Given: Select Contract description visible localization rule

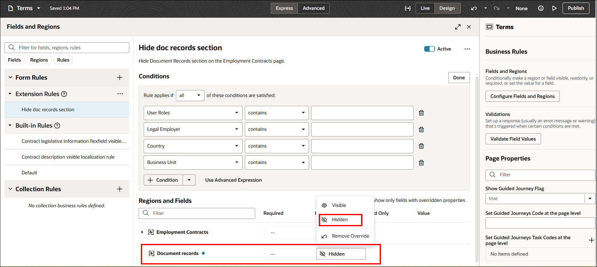Looking at the screenshot, I should point(67,157).
